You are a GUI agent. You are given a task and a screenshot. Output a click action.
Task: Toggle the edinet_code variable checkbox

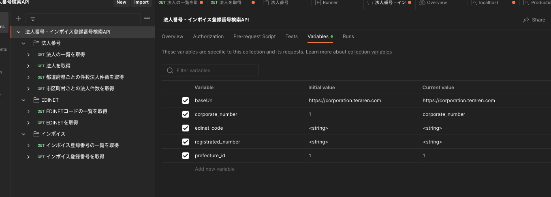pyautogui.click(x=186, y=128)
